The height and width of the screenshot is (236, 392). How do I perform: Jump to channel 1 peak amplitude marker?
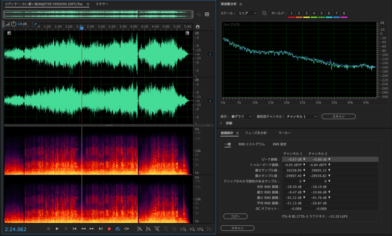point(304,159)
